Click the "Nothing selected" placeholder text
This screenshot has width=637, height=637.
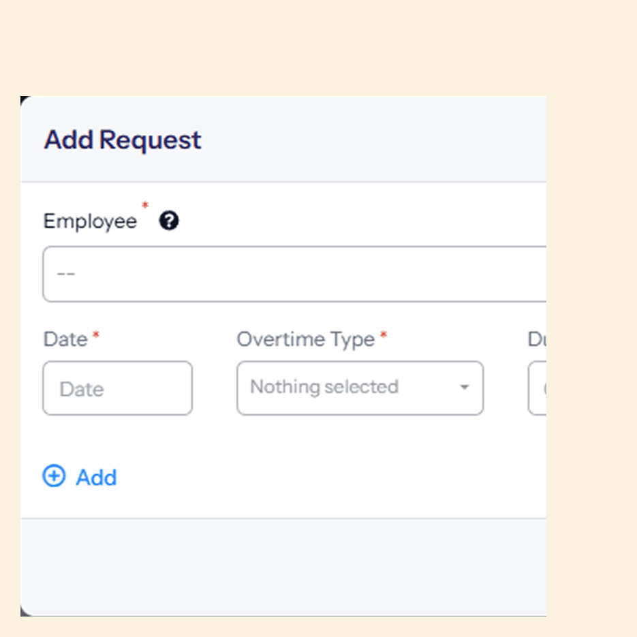(324, 387)
